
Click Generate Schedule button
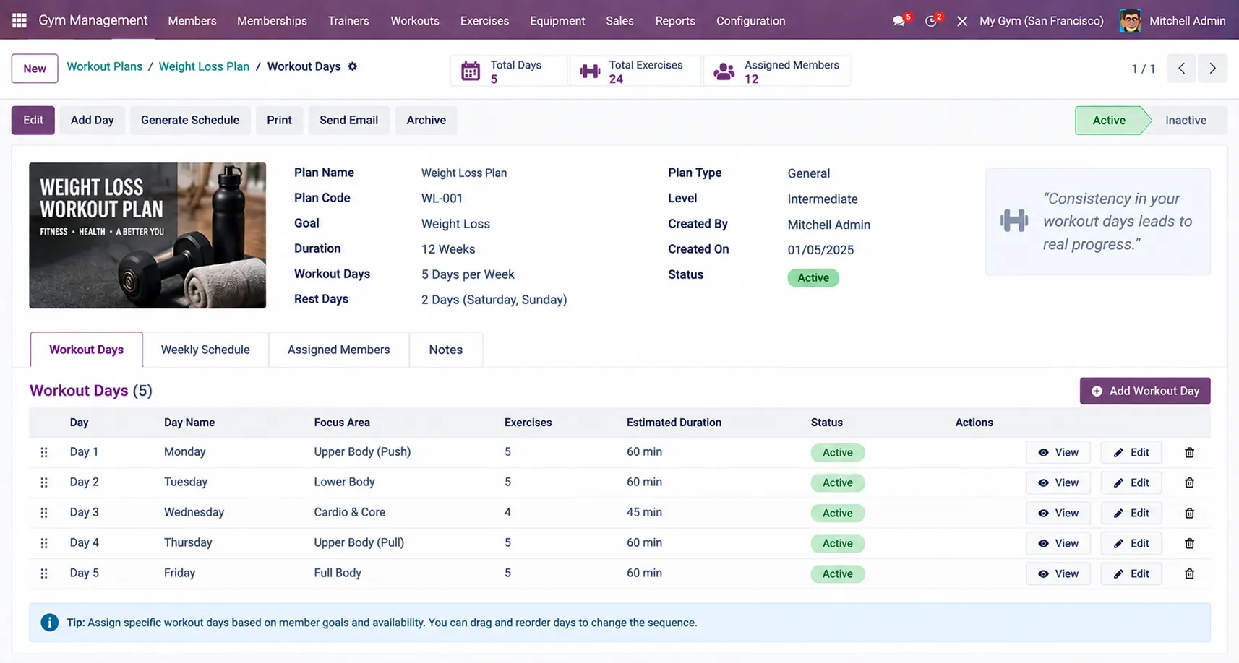[190, 120]
